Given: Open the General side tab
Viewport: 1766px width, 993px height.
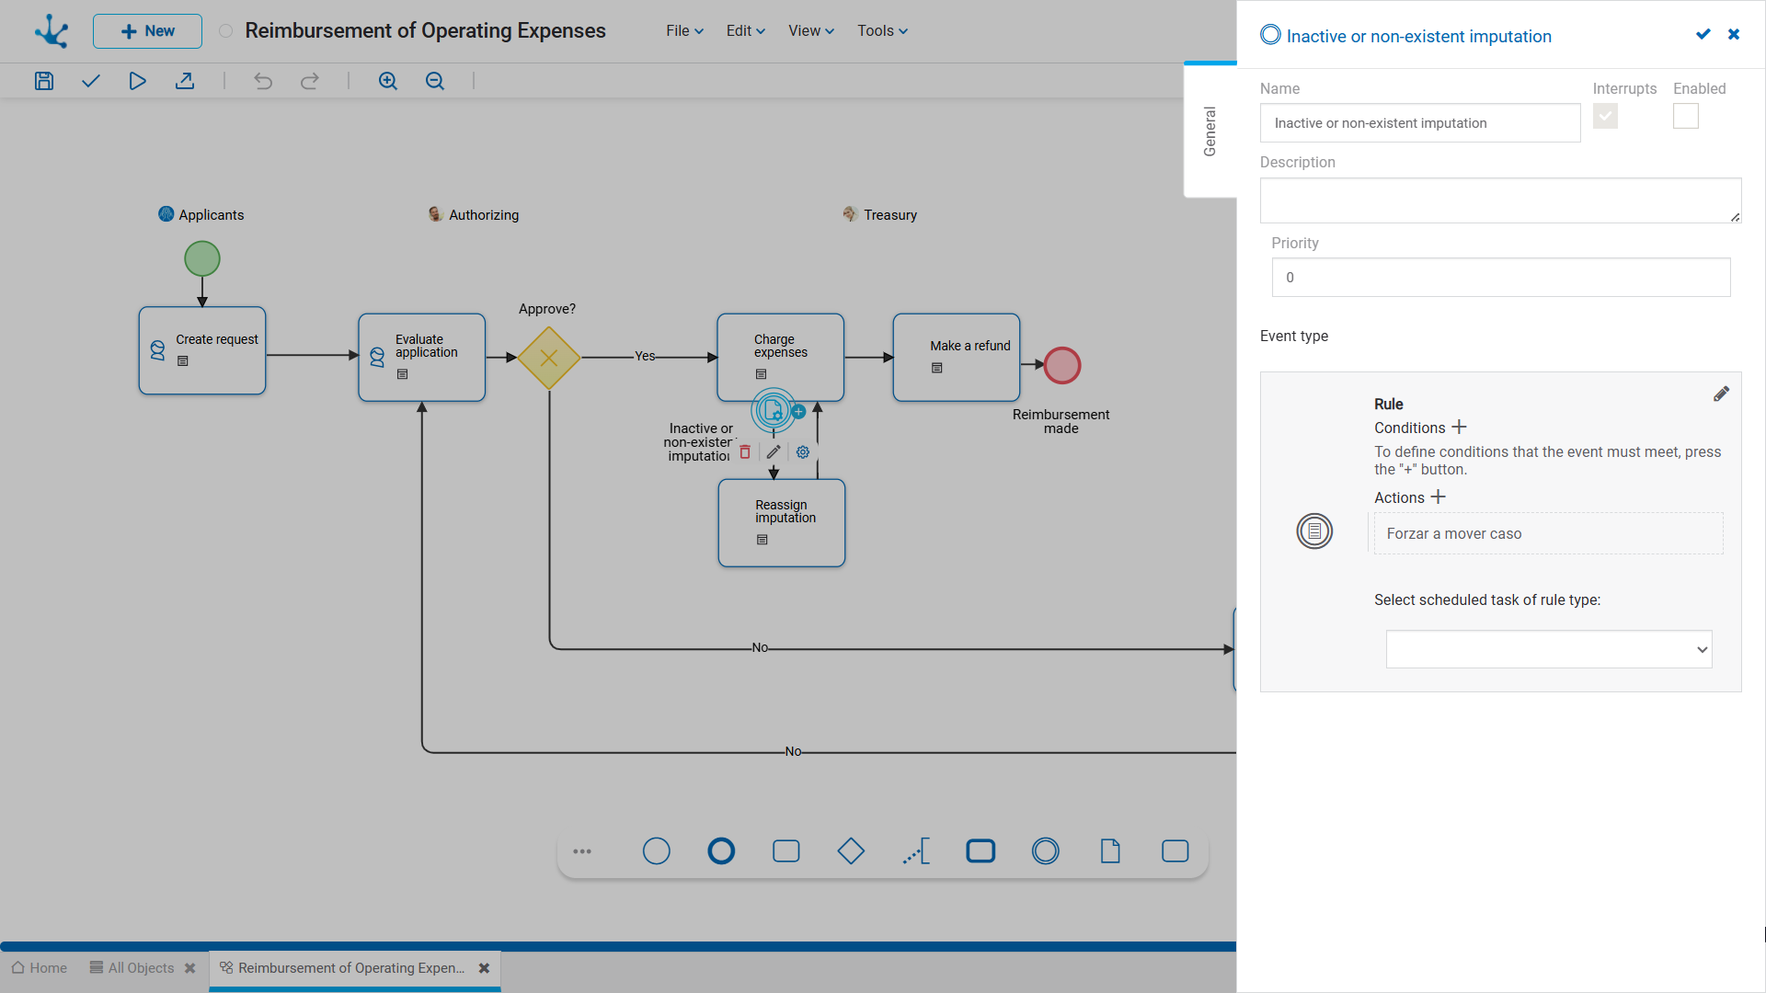Looking at the screenshot, I should point(1210,131).
